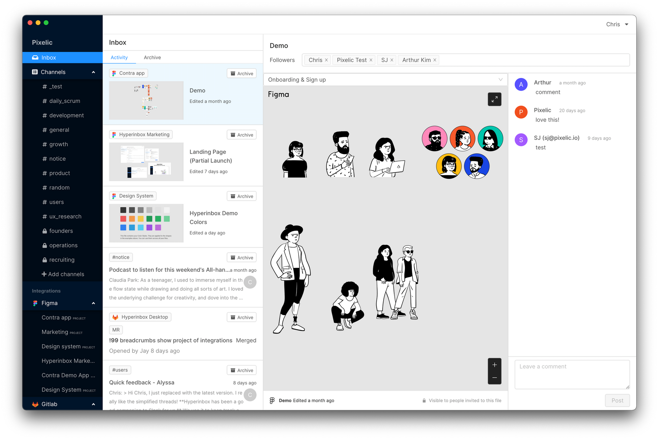Click the Leave a comment field
The image size is (659, 440).
coord(572,375)
